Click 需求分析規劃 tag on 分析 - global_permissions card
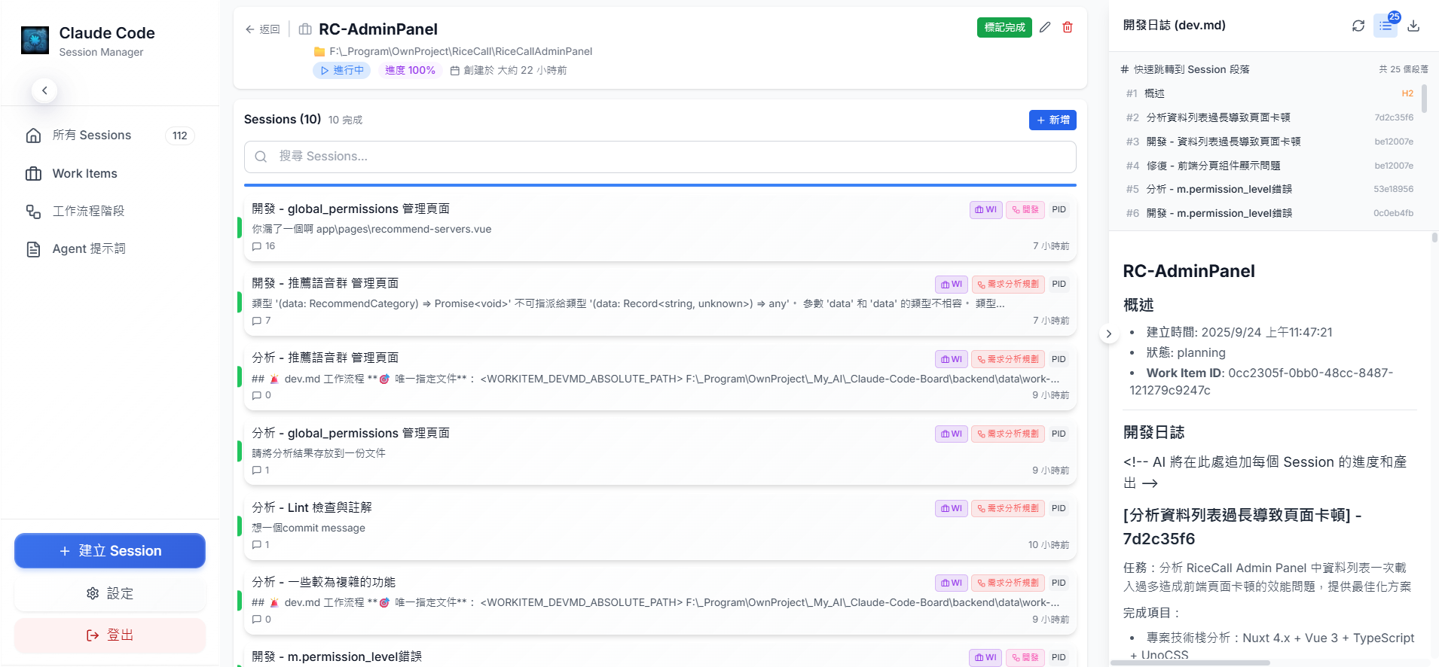This screenshot has height=667, width=1439. click(x=1008, y=434)
